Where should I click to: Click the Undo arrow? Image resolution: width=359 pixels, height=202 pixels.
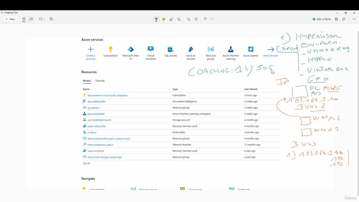point(205,19)
